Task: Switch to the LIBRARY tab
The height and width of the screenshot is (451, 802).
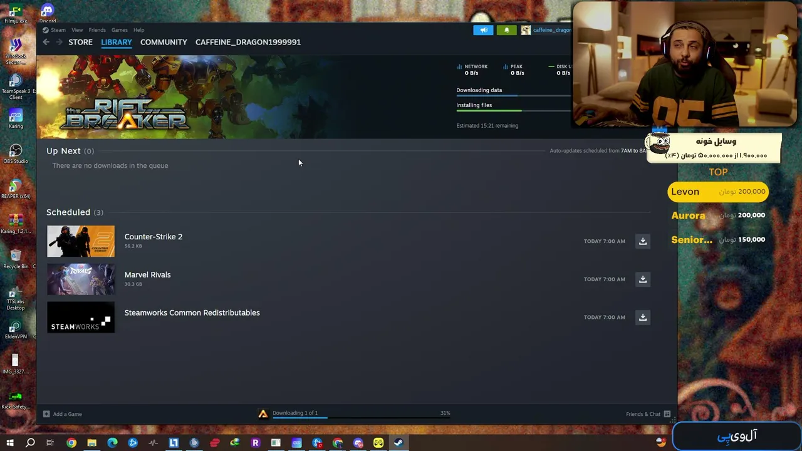Action: (x=117, y=42)
